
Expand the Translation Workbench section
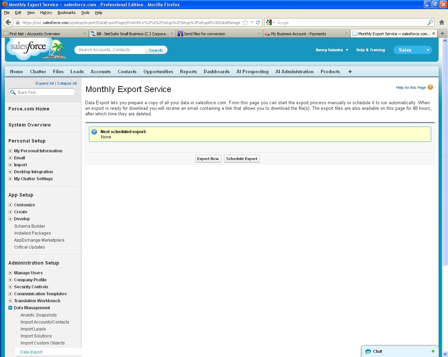(x=10, y=301)
